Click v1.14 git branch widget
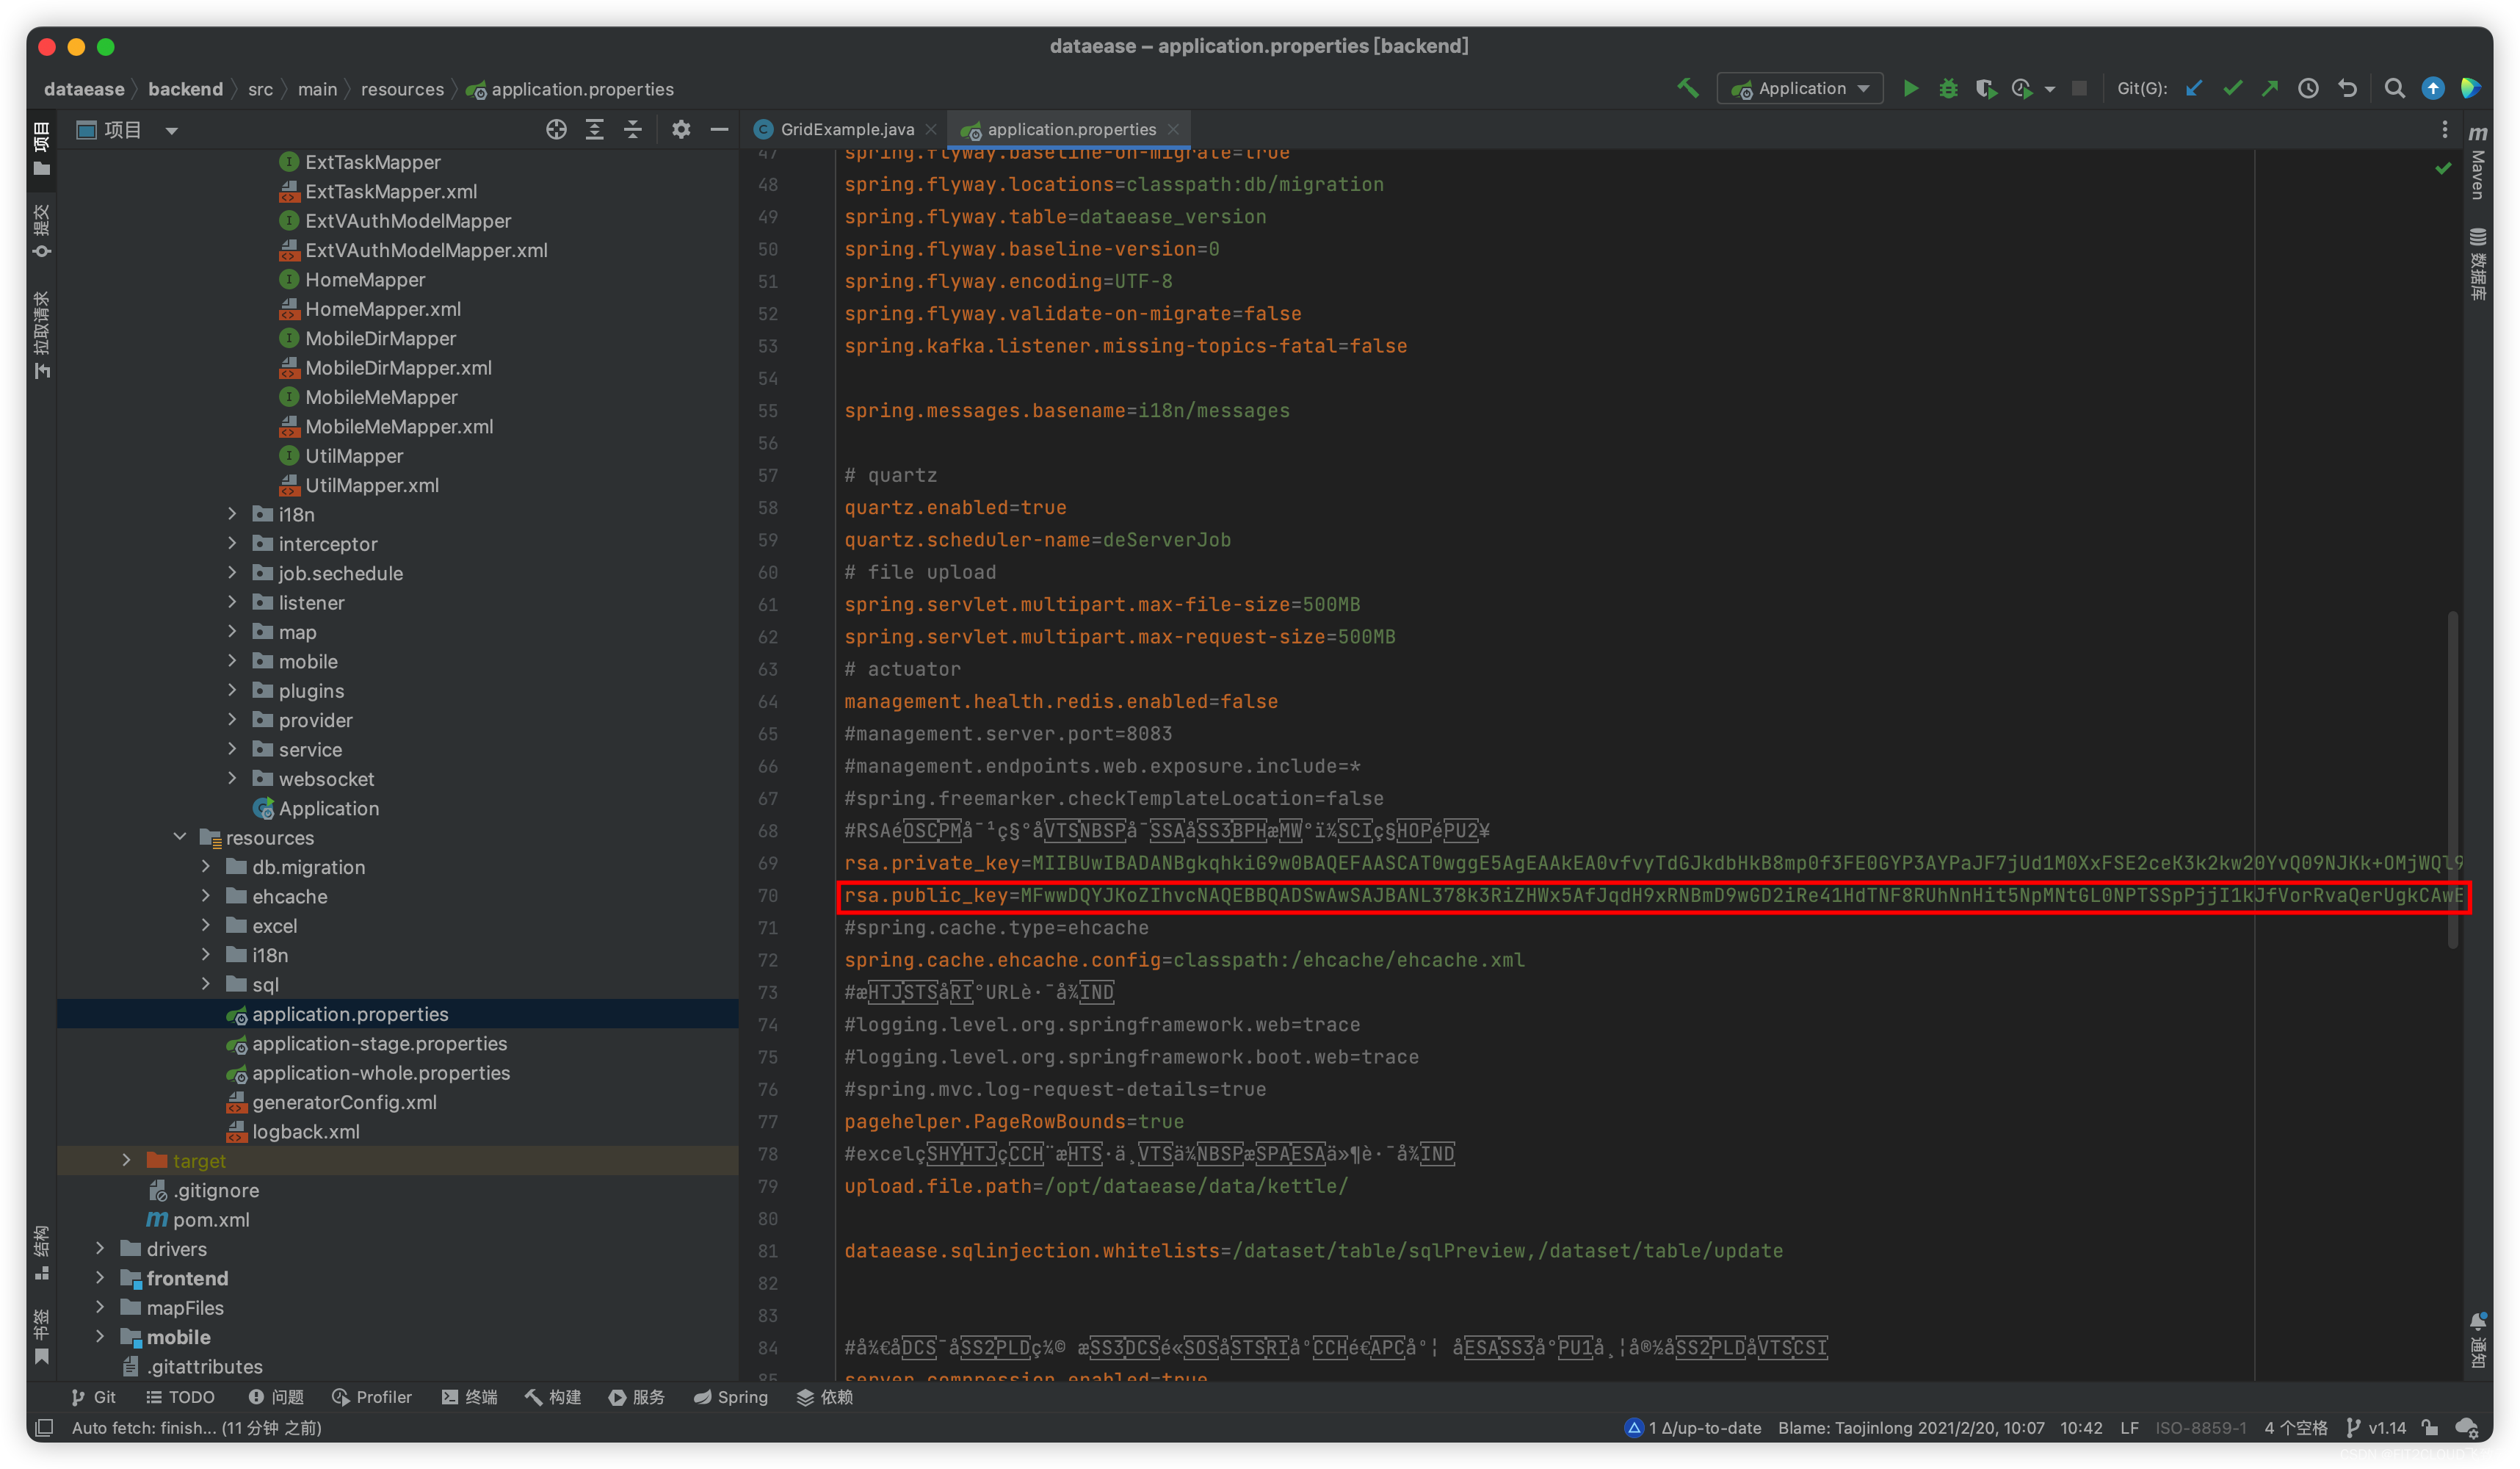2520x1469 pixels. (x=2377, y=1428)
